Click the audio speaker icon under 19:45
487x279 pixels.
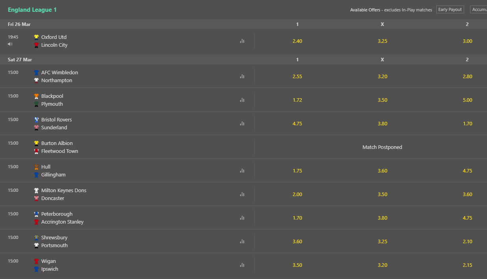coord(10,44)
